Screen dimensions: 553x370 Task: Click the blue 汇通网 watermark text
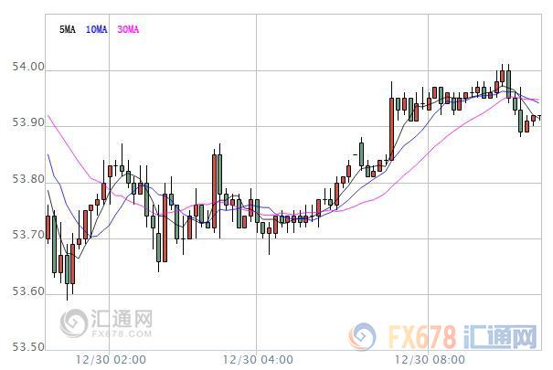[x=500, y=337]
